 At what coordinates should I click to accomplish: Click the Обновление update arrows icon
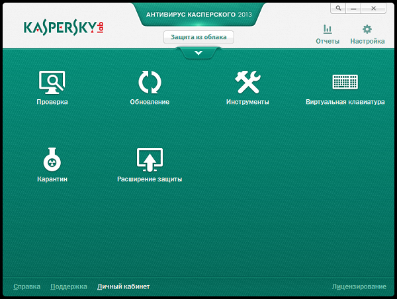point(150,82)
